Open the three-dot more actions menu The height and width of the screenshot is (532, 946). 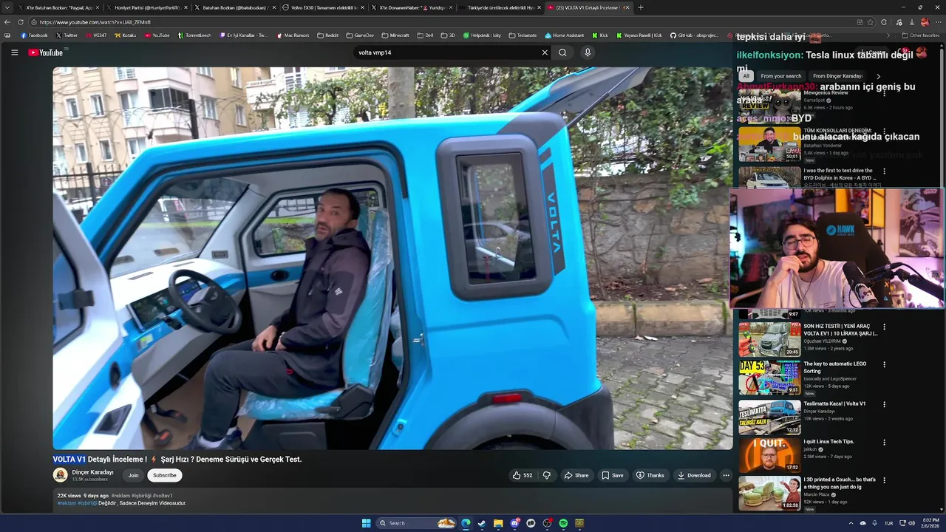[726, 475]
